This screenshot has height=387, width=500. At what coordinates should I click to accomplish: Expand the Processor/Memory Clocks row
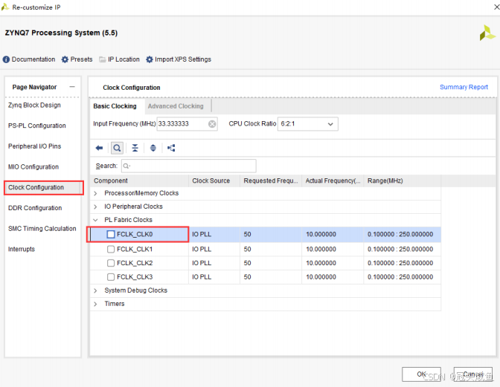(x=95, y=193)
